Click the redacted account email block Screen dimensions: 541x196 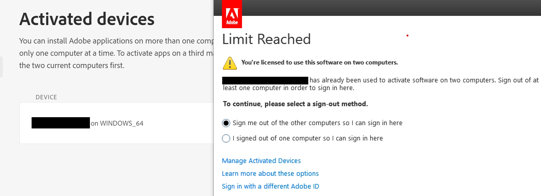point(265,80)
